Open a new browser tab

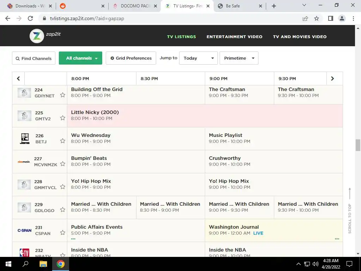tap(274, 6)
